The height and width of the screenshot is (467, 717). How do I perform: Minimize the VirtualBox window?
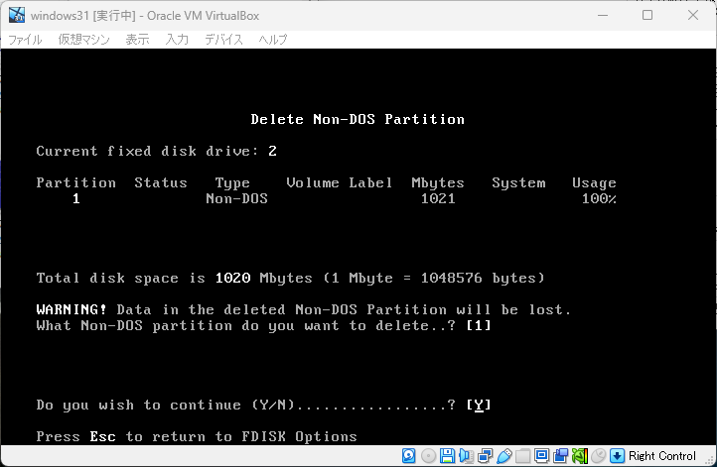tap(603, 15)
